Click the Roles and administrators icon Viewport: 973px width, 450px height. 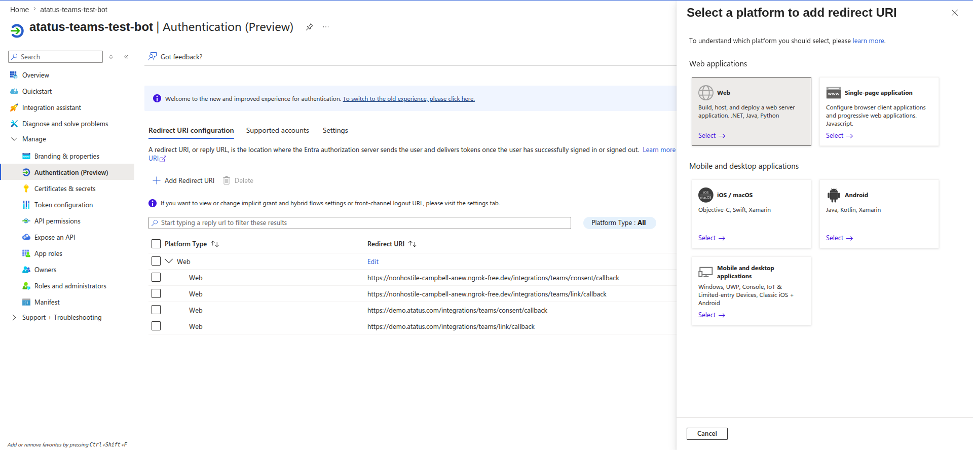(26, 286)
